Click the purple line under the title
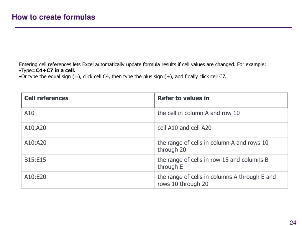The width and height of the screenshot is (302, 226). pos(153,28)
